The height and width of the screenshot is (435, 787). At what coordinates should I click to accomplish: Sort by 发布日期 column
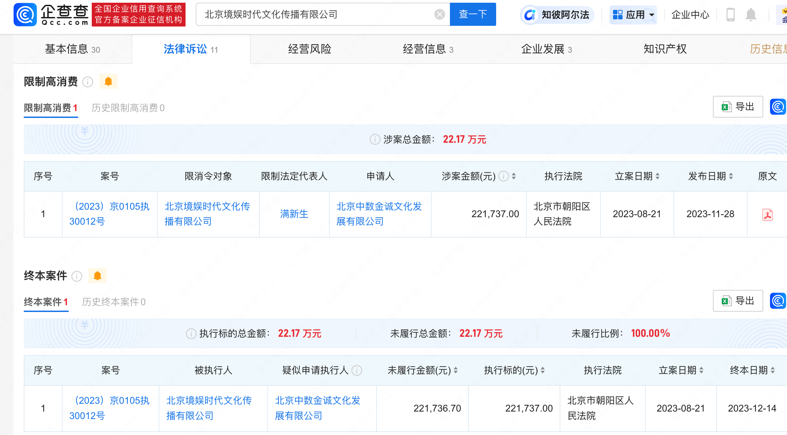pos(731,176)
